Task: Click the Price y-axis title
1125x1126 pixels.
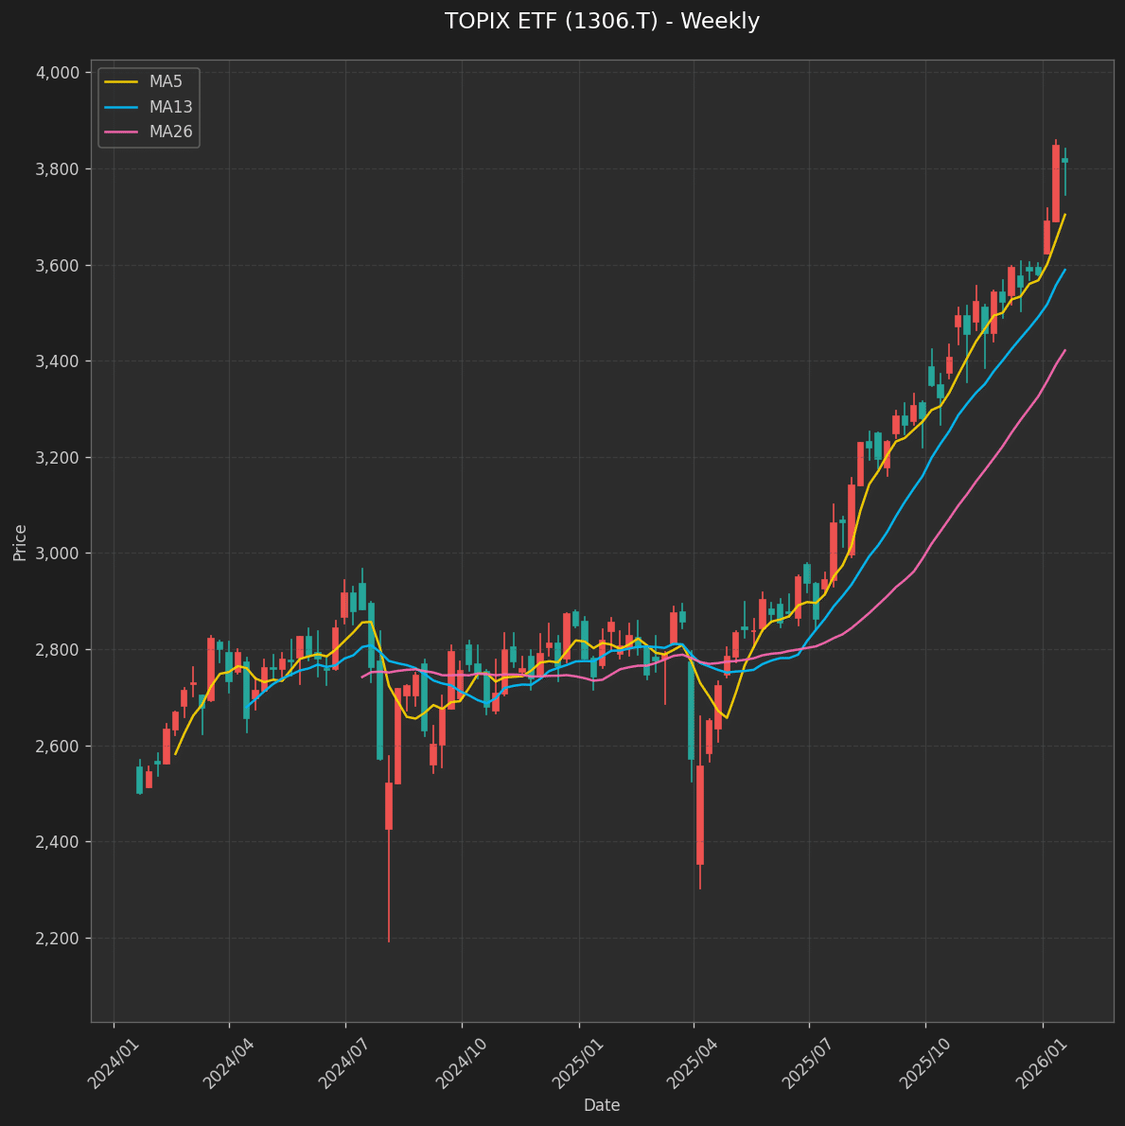Action: point(20,543)
